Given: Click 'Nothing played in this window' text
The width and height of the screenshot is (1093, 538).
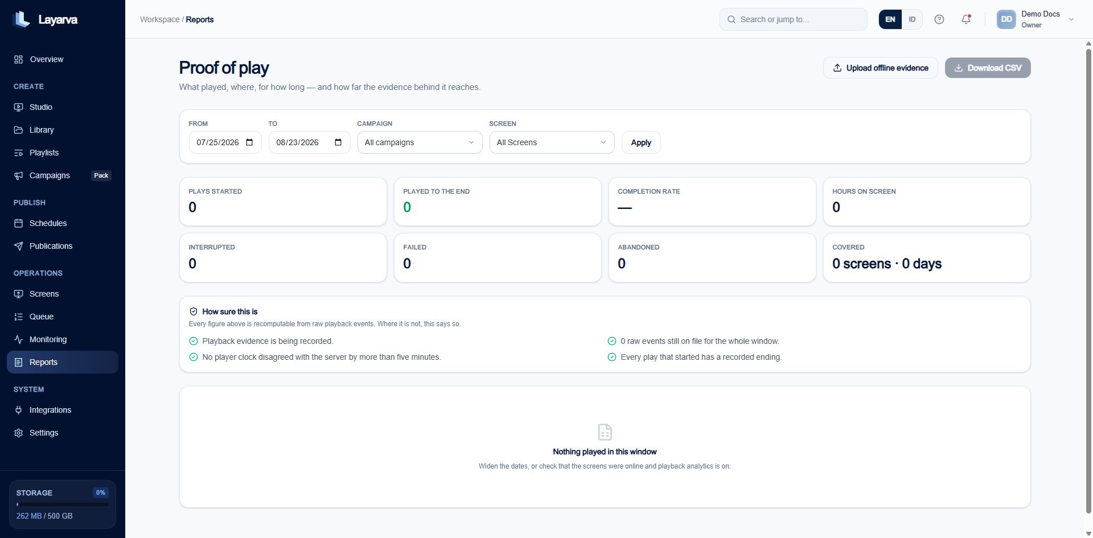Looking at the screenshot, I should coord(605,451).
